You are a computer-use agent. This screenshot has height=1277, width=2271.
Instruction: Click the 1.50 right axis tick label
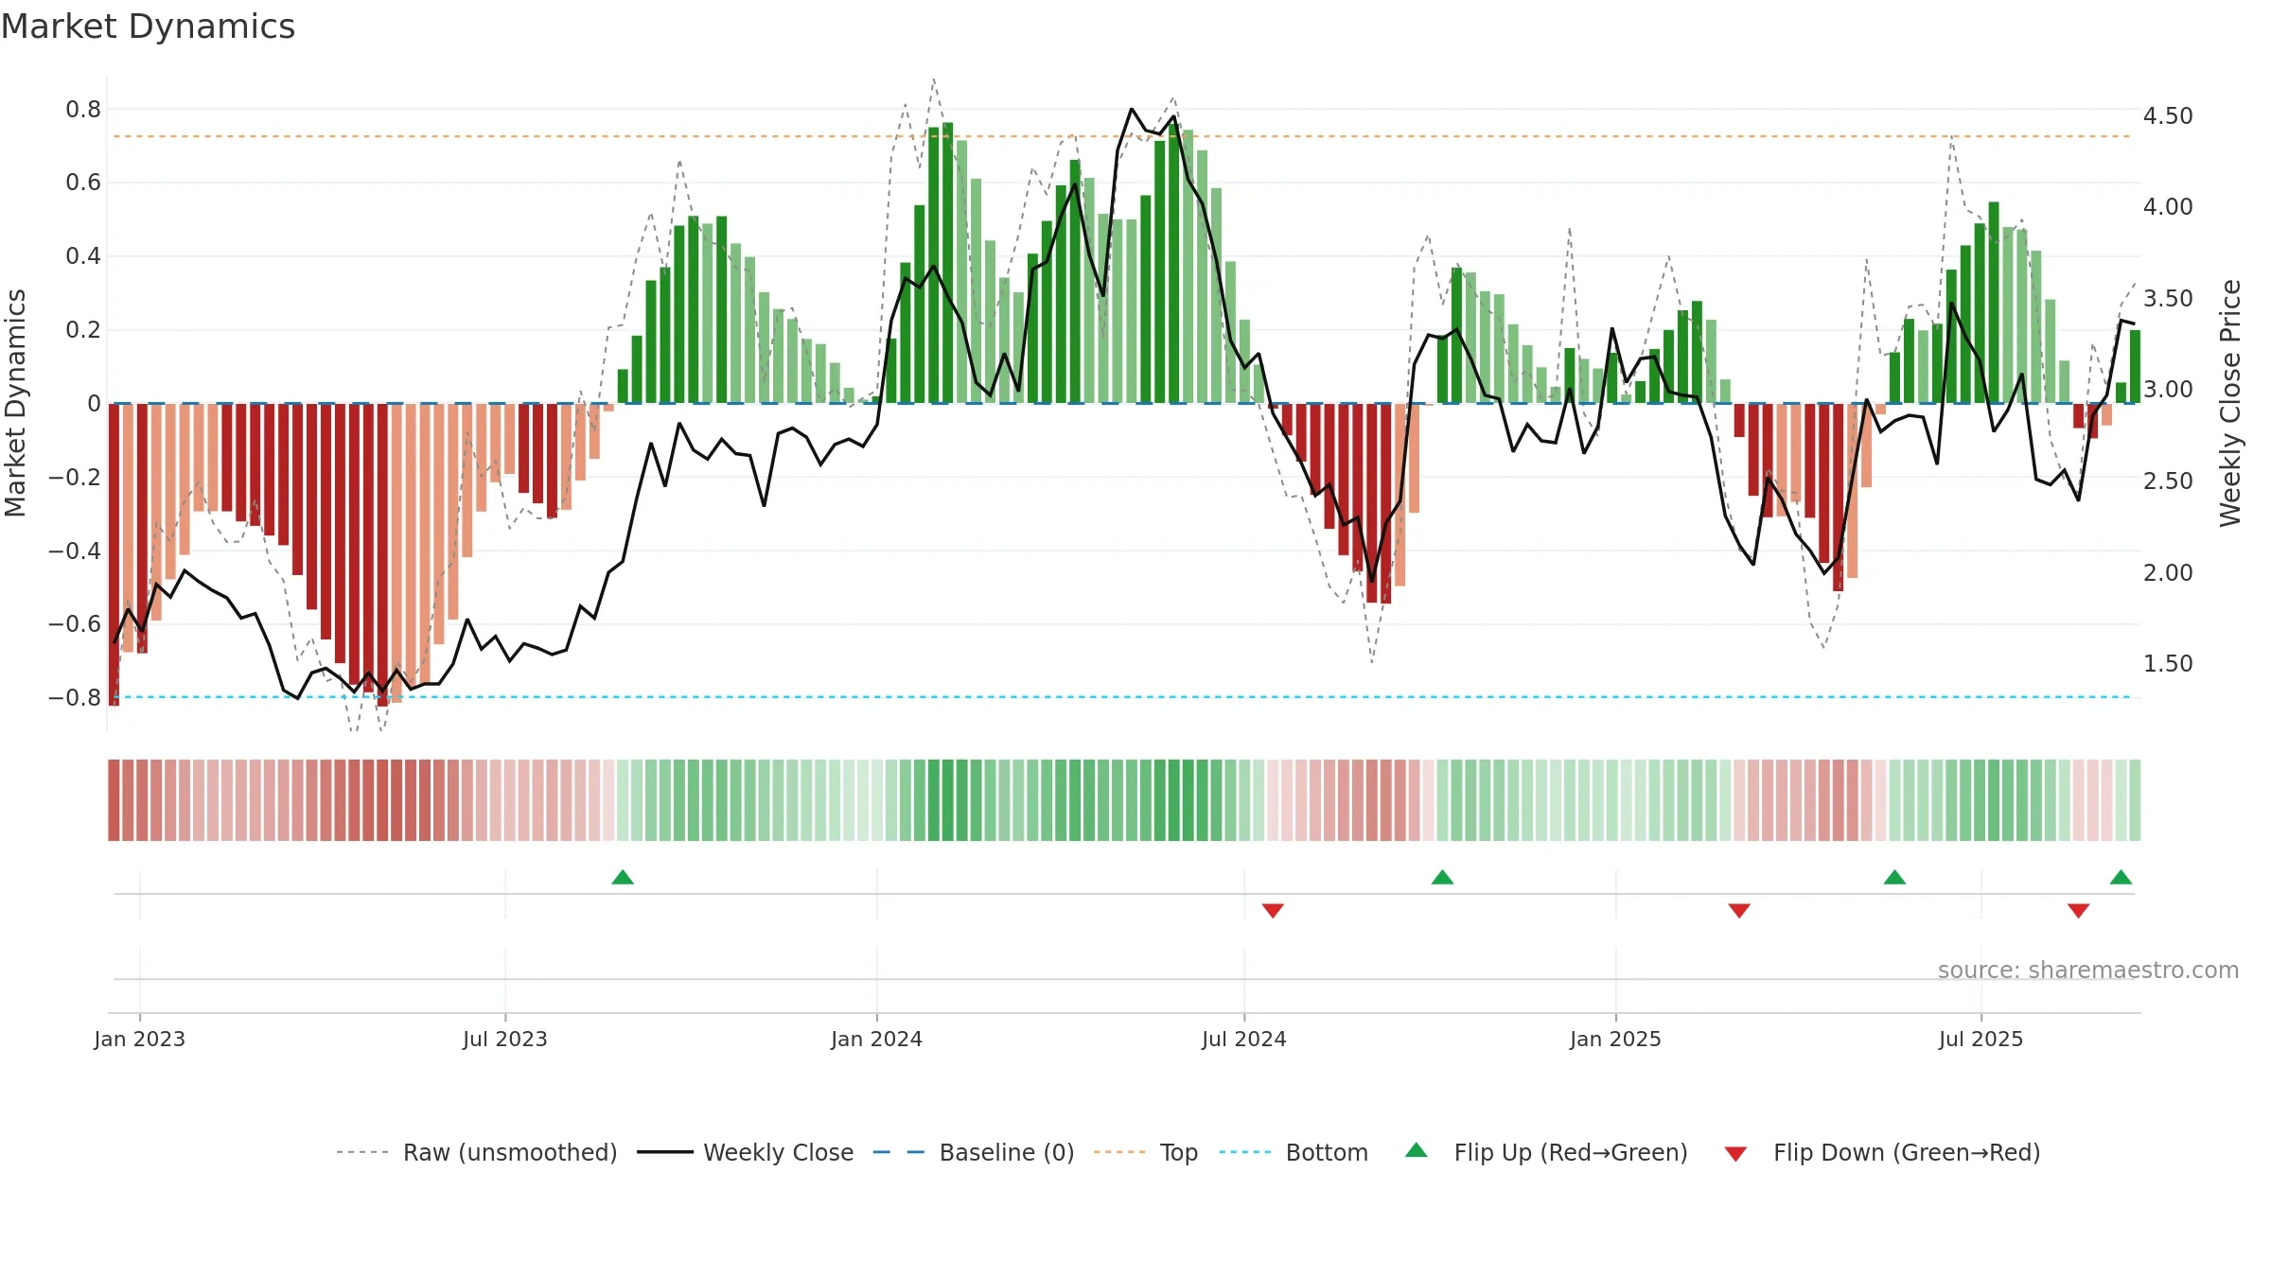(2168, 664)
